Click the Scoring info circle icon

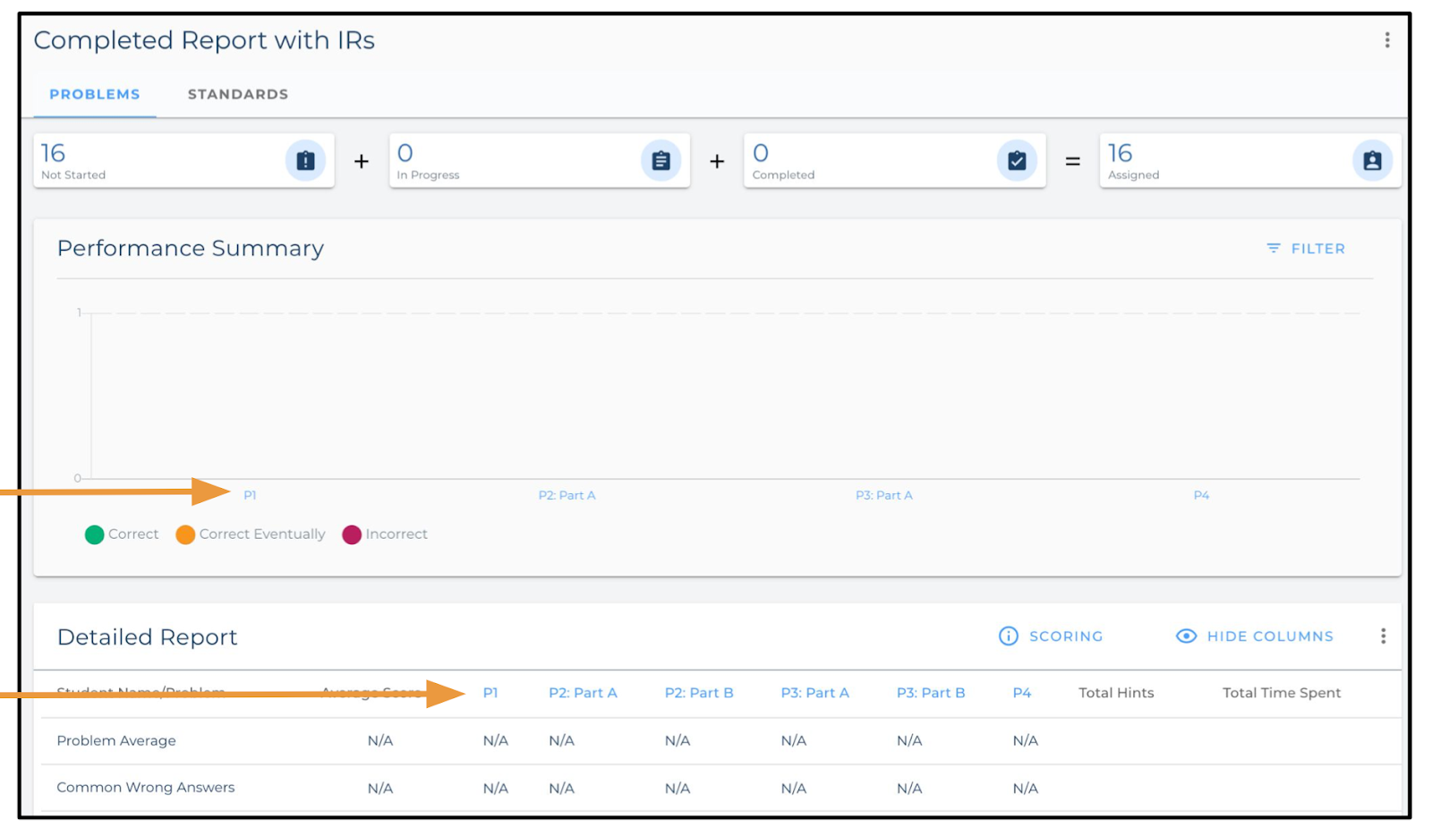point(1009,636)
